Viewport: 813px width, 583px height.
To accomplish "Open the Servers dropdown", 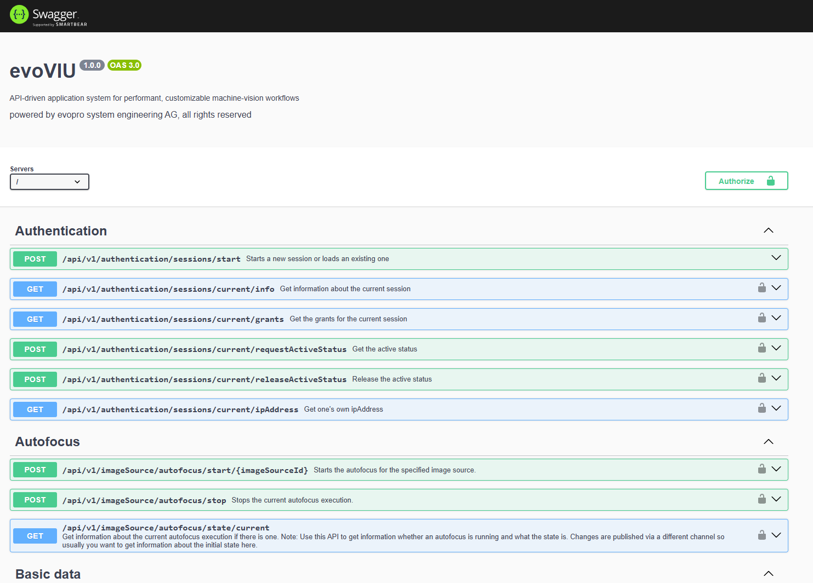I will coord(49,182).
